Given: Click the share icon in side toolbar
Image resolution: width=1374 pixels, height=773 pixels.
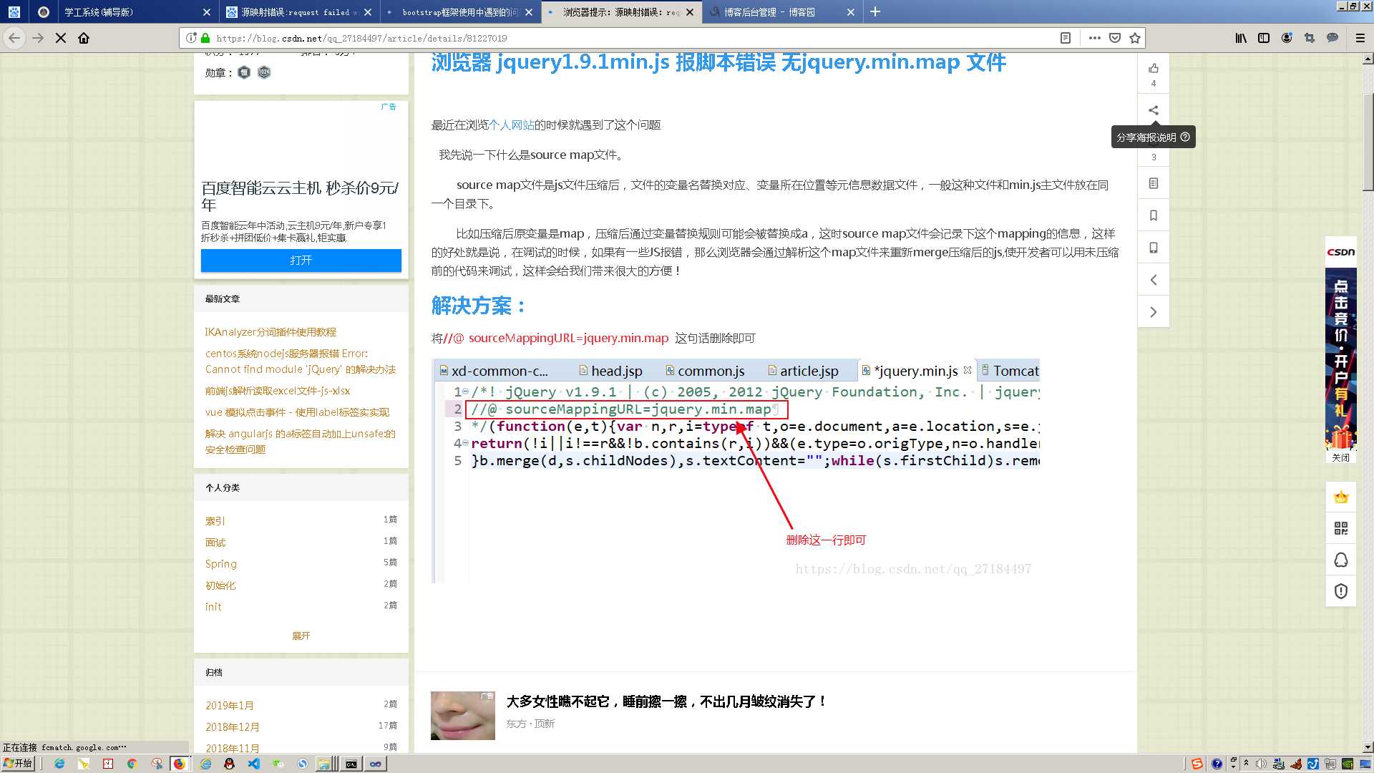Looking at the screenshot, I should (x=1153, y=110).
